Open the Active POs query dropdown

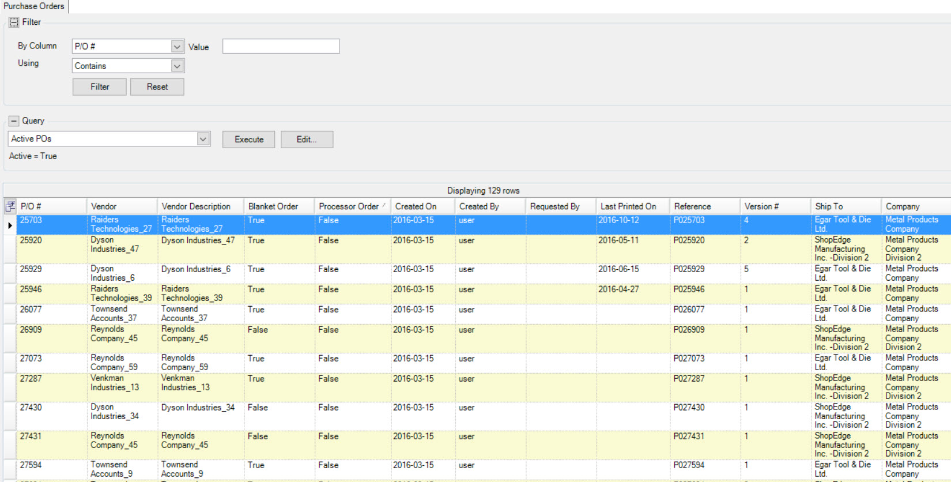(x=203, y=139)
